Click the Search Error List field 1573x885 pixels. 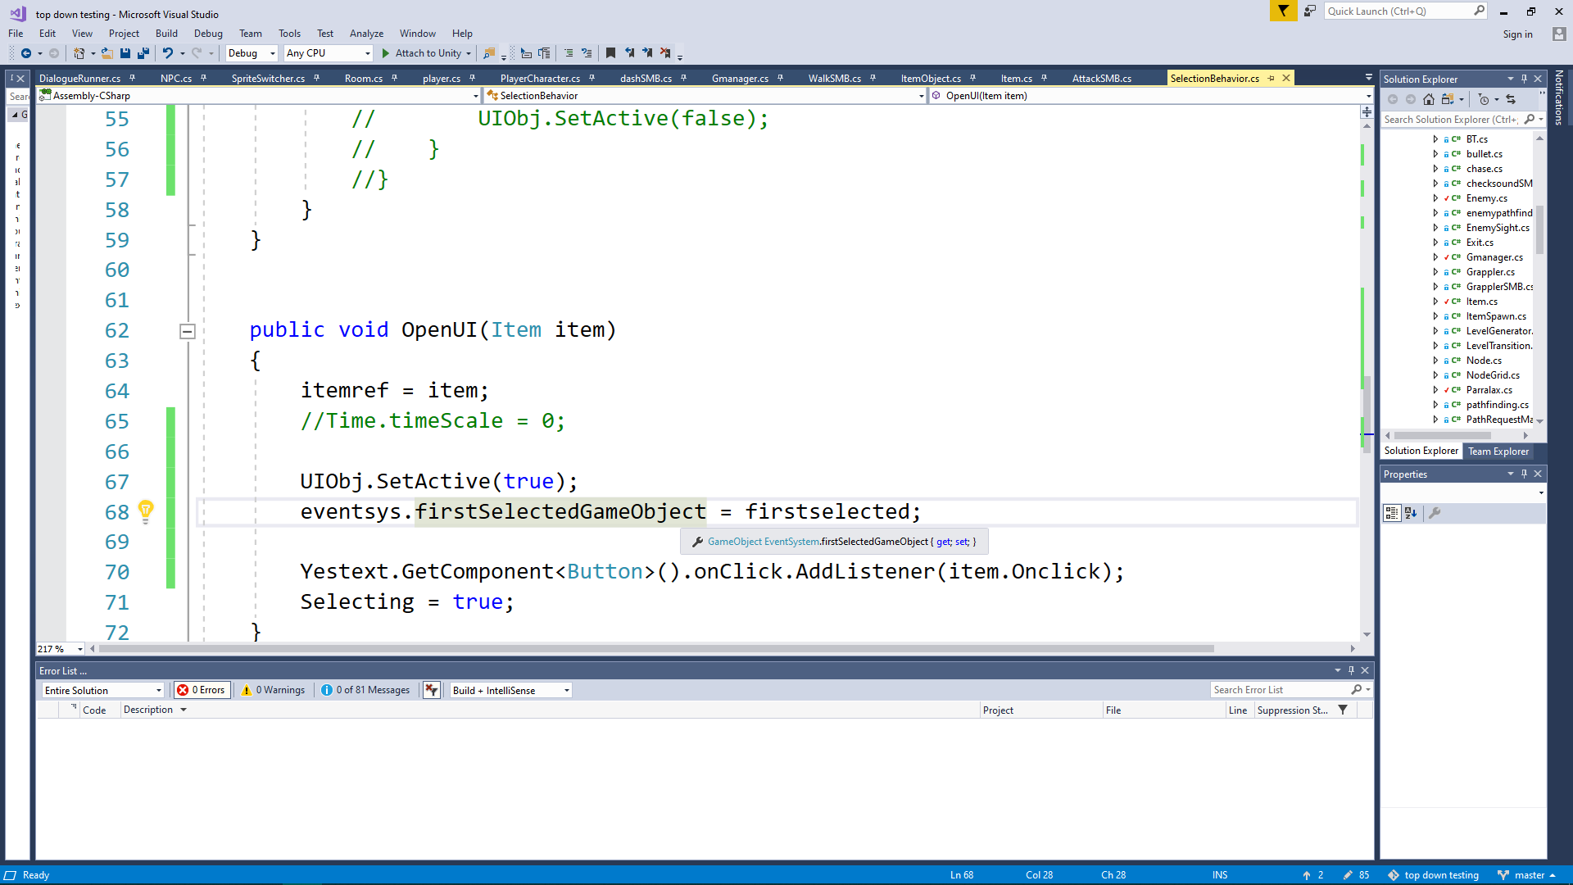coord(1280,690)
